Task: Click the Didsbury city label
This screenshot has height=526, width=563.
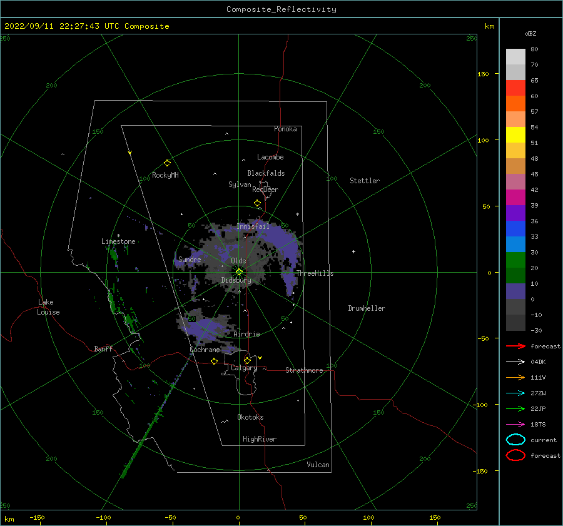Action: click(x=236, y=280)
